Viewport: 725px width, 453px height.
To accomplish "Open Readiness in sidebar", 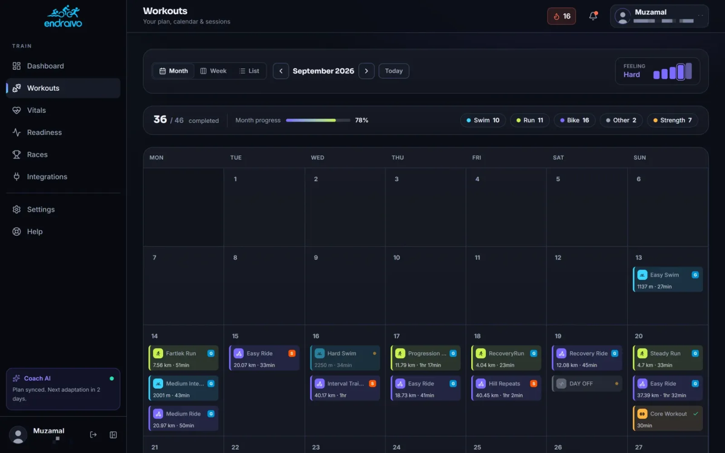I will tap(63, 133).
